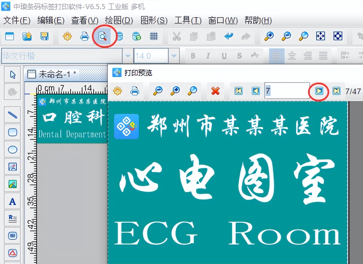363x264 pixels.
Task: Select the rounded rectangle tool
Action: click(x=13, y=132)
